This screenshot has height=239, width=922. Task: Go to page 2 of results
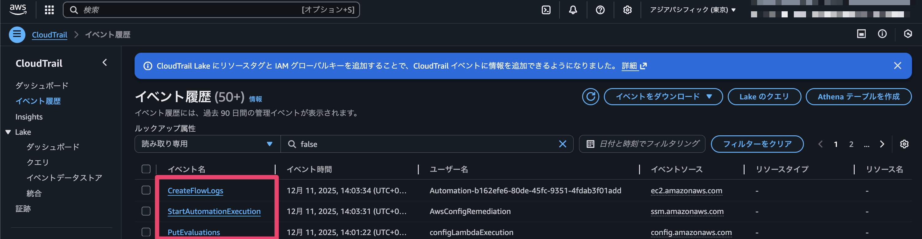851,144
